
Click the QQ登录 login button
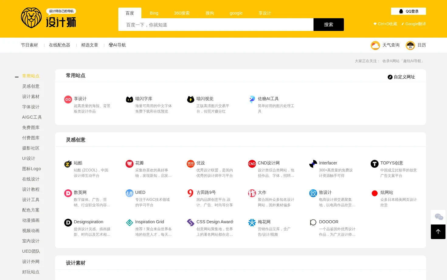coord(408,11)
